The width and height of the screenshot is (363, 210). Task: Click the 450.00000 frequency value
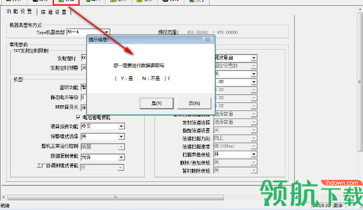(x=197, y=32)
